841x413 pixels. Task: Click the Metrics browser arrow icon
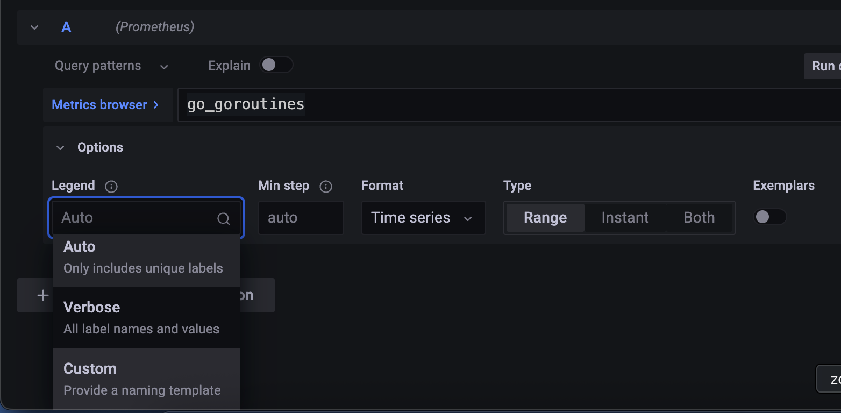click(x=156, y=105)
